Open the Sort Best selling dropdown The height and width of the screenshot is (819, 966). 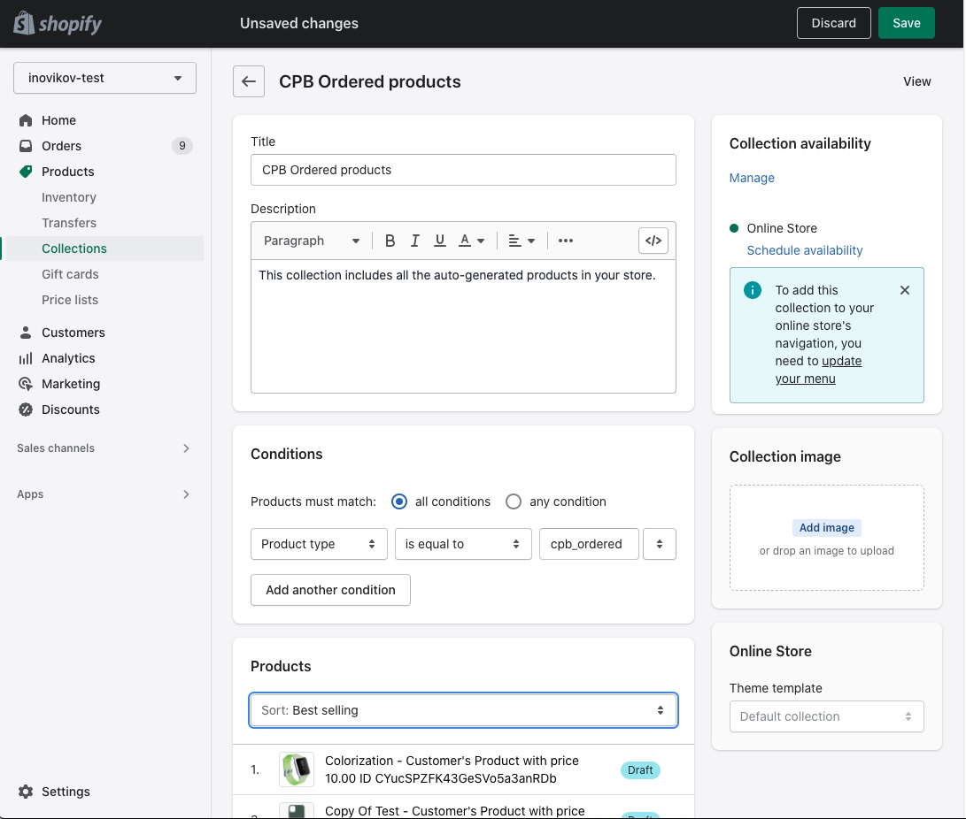[x=463, y=711]
